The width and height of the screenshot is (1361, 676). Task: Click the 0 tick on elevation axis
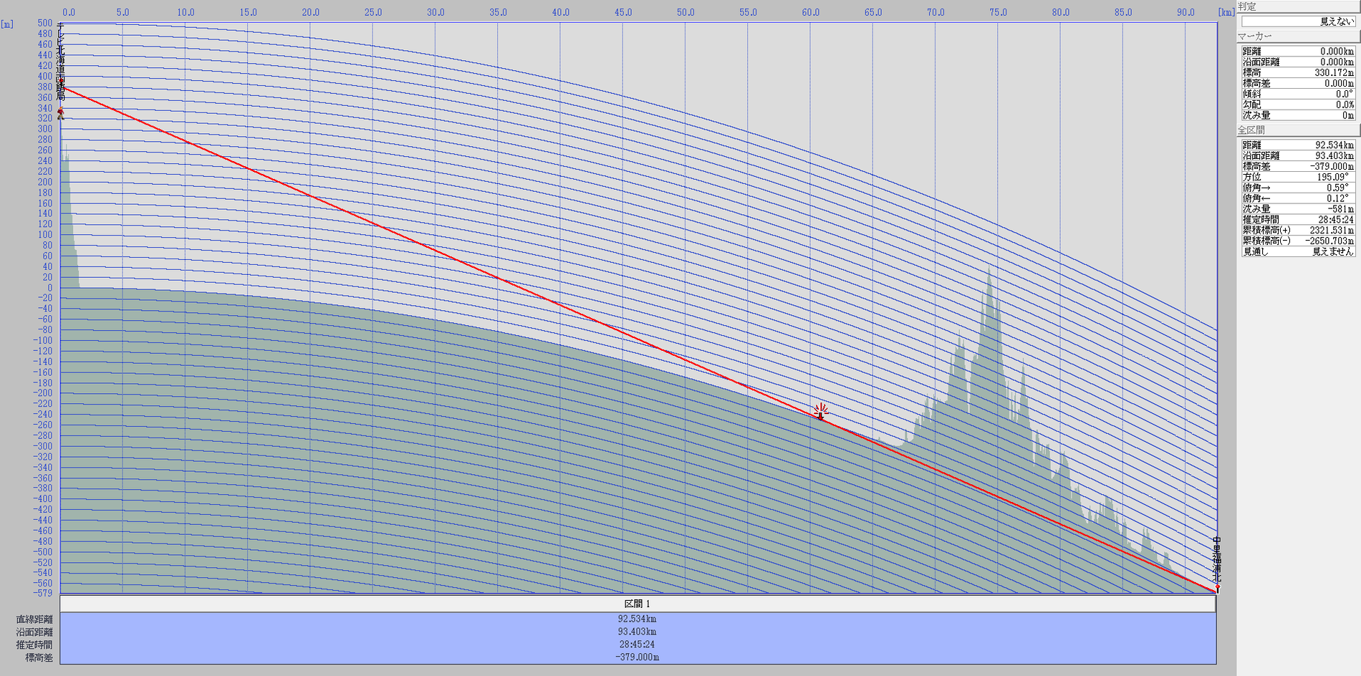click(x=50, y=288)
